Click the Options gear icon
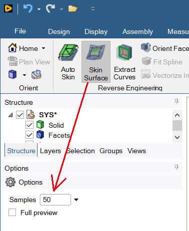Screen dimensions: 189x231 (10, 182)
